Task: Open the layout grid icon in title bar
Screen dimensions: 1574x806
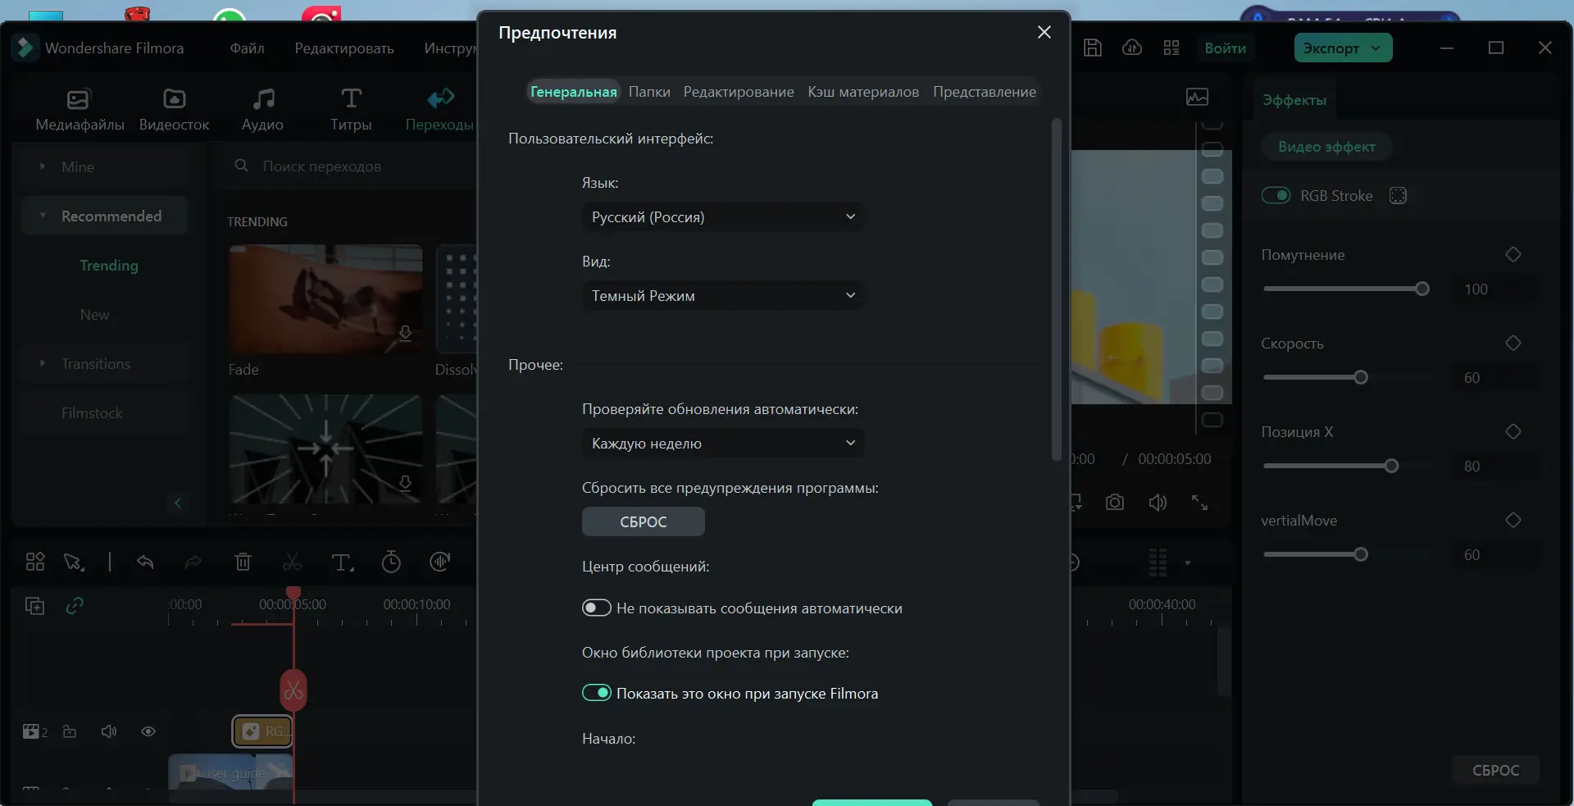Action: (x=1171, y=48)
